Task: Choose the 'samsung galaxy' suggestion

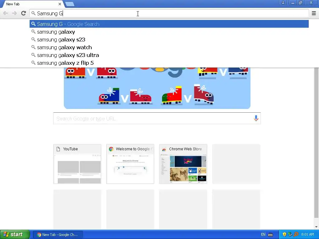Action: pyautogui.click(x=169, y=32)
